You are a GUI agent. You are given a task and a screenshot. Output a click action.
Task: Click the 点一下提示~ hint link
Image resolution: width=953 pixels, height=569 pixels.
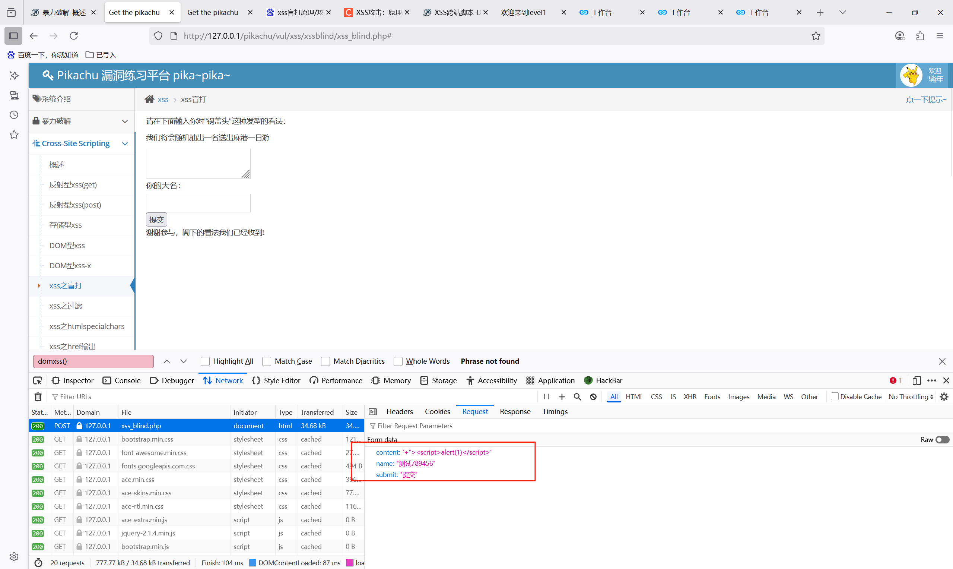point(926,100)
